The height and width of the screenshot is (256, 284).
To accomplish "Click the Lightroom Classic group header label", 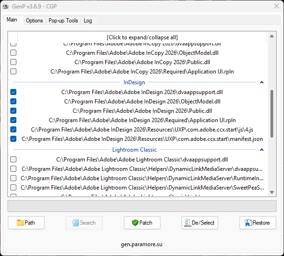I will (x=134, y=150).
